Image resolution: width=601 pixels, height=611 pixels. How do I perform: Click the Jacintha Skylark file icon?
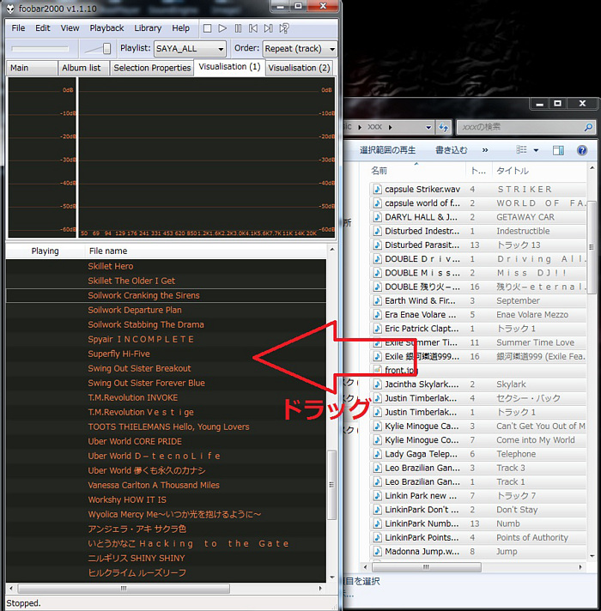pyautogui.click(x=377, y=384)
